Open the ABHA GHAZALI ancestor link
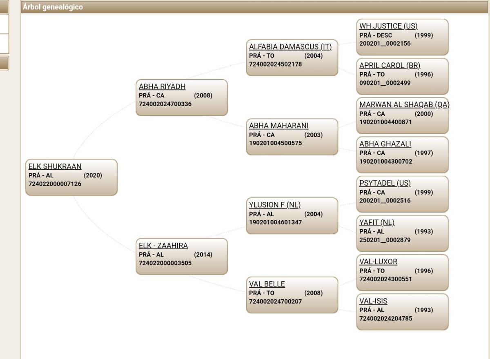490x359 pixels. (x=385, y=144)
